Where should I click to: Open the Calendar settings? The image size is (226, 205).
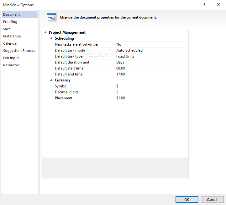(20, 43)
